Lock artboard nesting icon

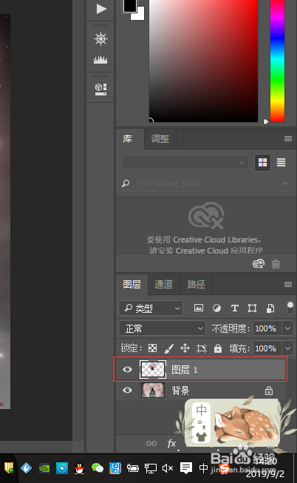coord(202,348)
